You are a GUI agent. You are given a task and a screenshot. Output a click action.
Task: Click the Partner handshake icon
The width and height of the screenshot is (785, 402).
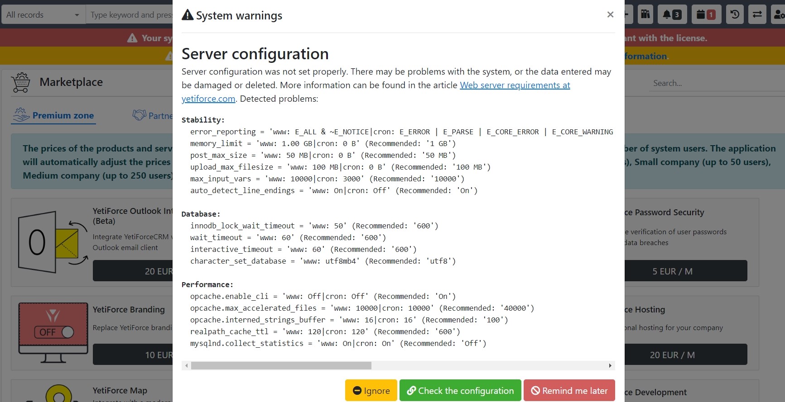click(x=139, y=115)
